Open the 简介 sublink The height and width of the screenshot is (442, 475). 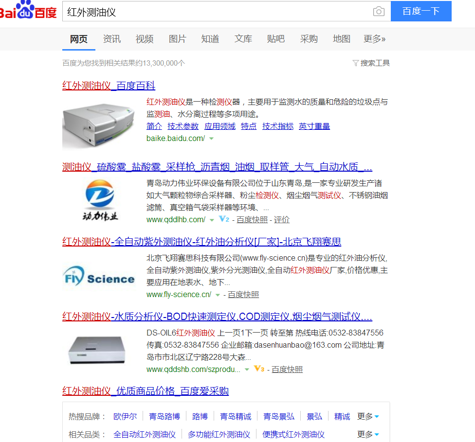coord(154,126)
